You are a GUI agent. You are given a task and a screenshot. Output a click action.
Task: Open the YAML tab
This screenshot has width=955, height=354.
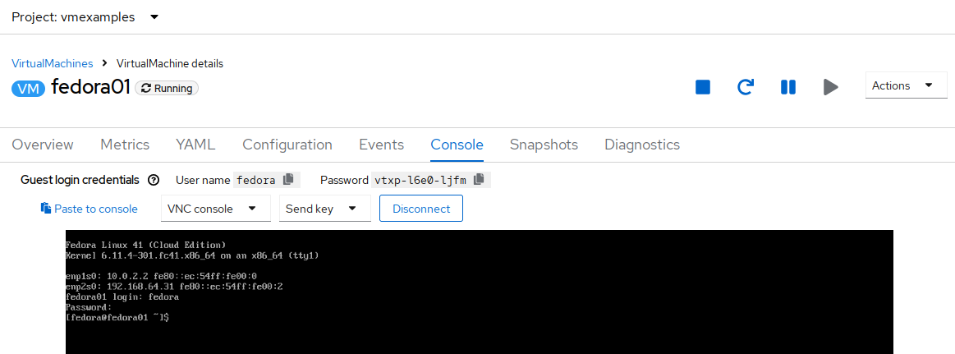(195, 145)
